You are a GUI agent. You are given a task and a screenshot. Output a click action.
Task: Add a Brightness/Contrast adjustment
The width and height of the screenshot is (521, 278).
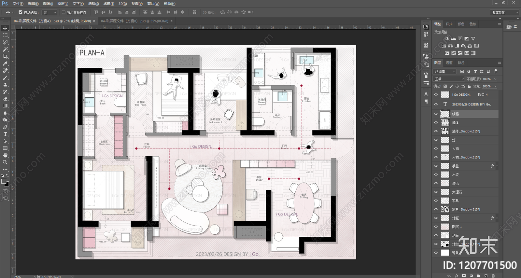[447, 38]
